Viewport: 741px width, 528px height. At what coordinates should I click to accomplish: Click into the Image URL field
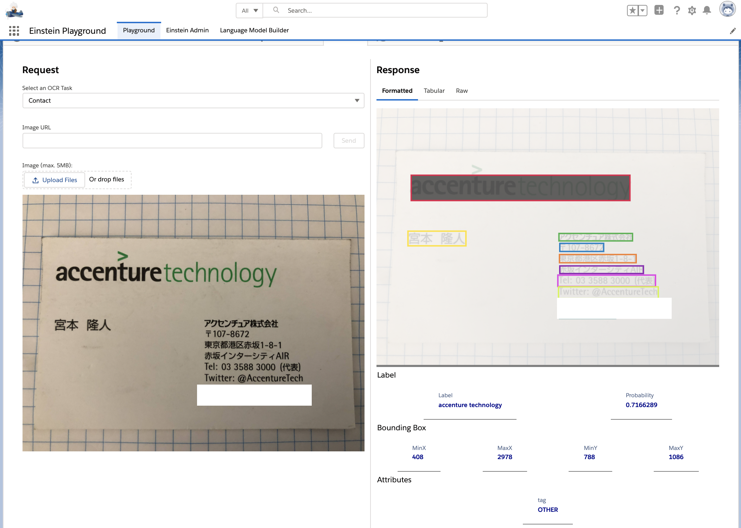coord(172,141)
